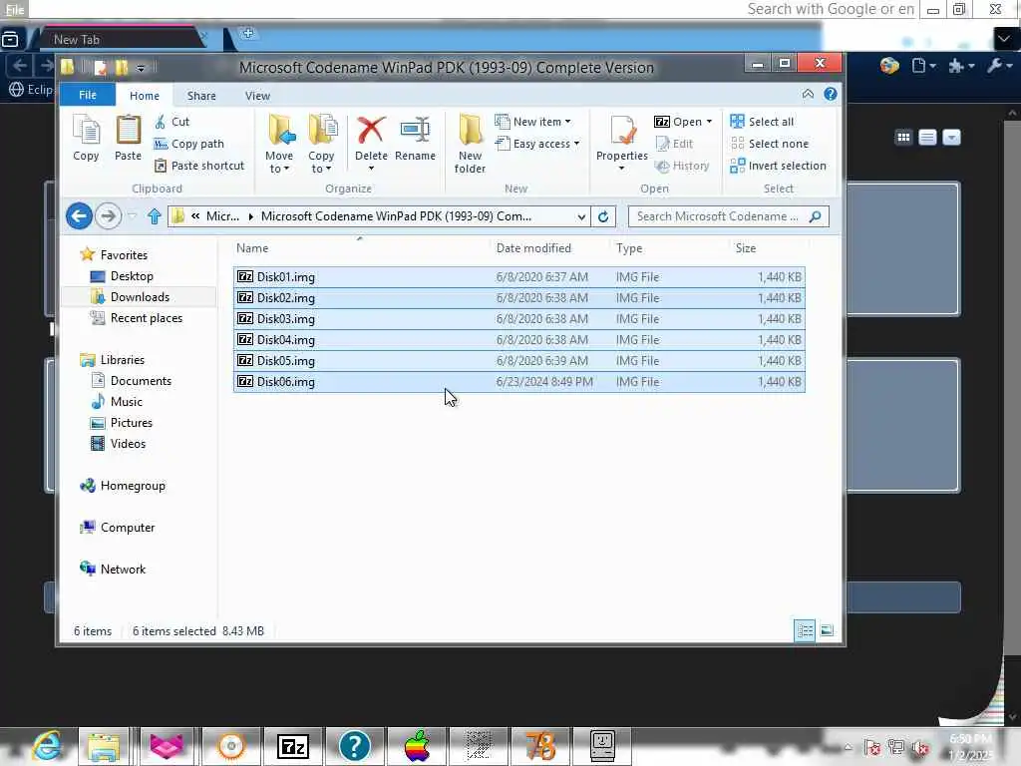Open Properties of selected files
1021x766 pixels.
click(x=622, y=144)
